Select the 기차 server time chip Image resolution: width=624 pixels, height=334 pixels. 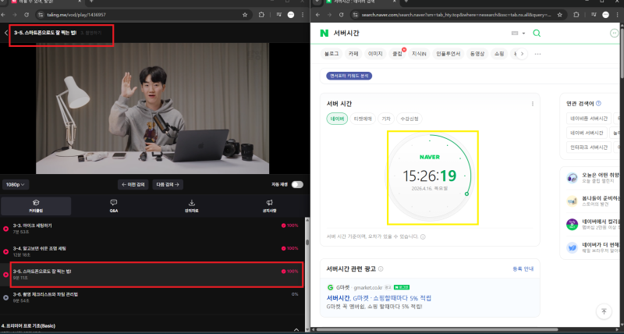(386, 119)
